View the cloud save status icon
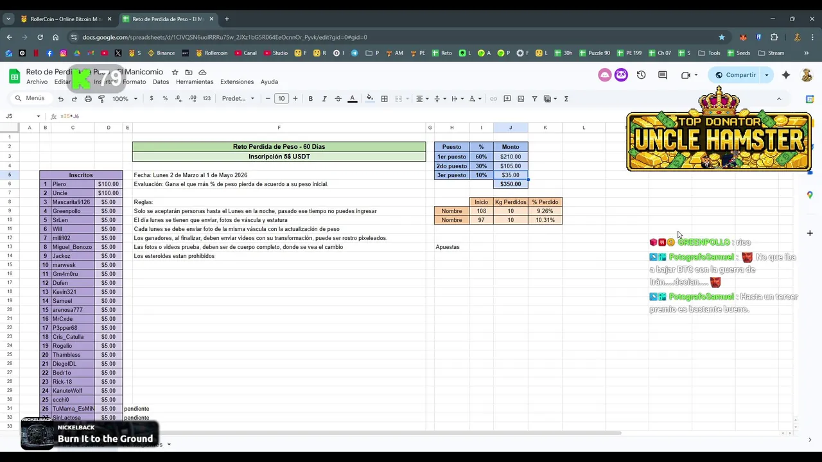 point(202,73)
